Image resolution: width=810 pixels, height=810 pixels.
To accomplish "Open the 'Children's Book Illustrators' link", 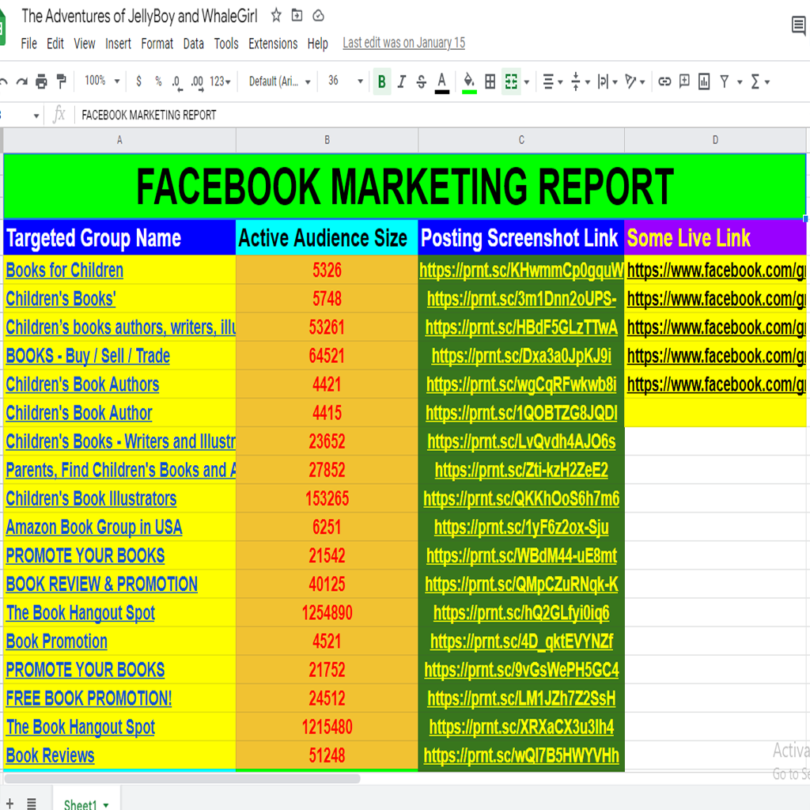I will [91, 498].
